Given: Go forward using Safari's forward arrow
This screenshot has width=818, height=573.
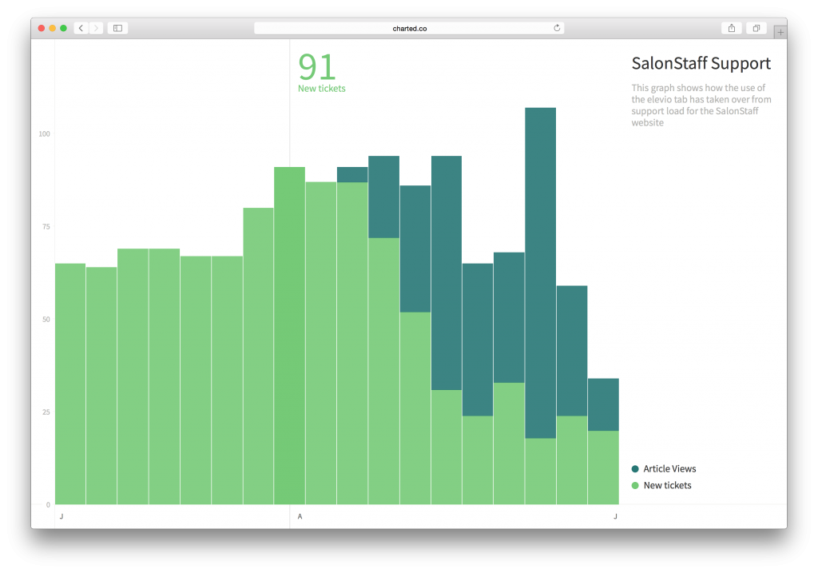Looking at the screenshot, I should click(96, 28).
